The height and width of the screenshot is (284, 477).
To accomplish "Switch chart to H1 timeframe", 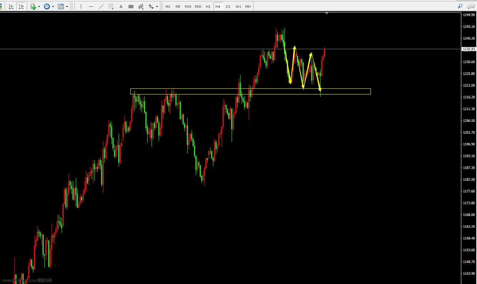I will (208, 6).
